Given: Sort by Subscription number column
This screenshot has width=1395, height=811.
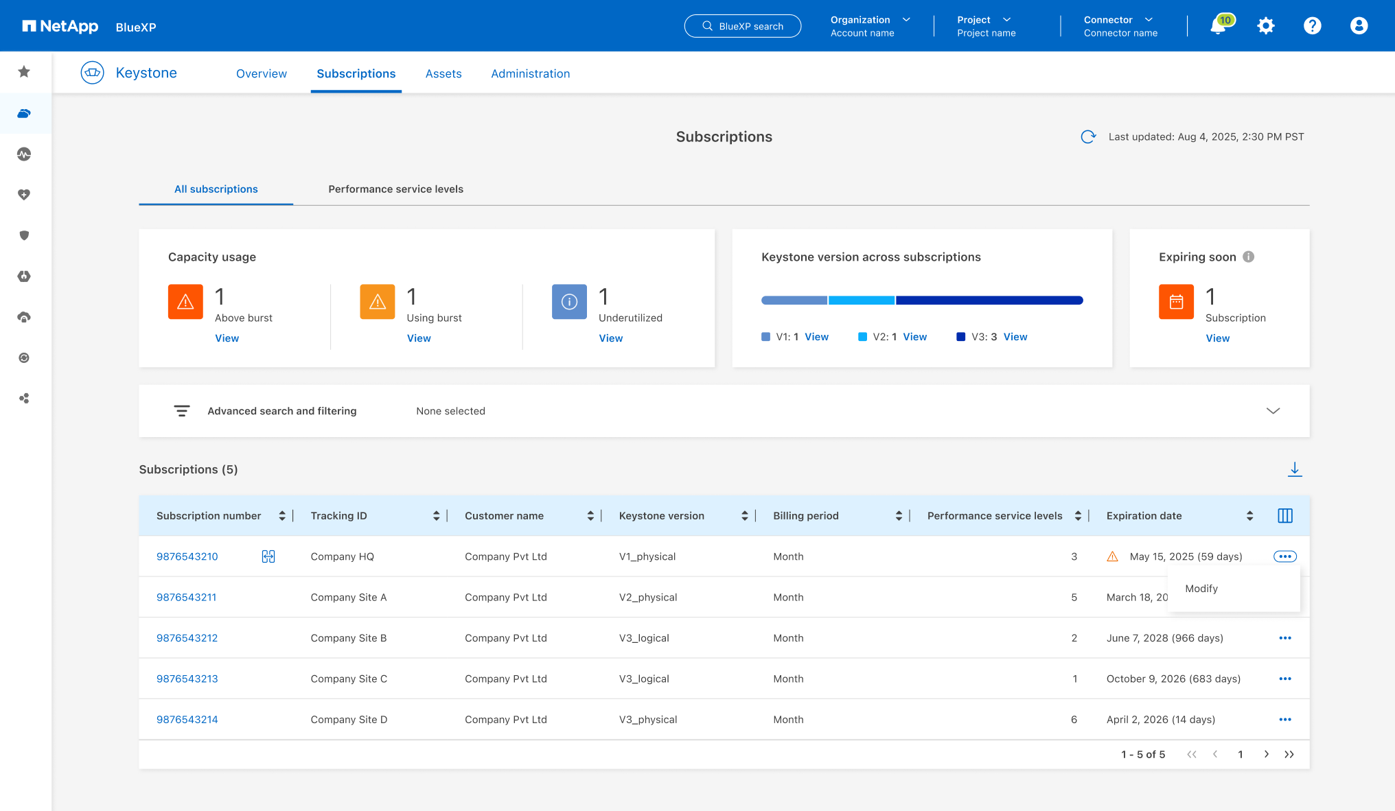Looking at the screenshot, I should tap(282, 516).
